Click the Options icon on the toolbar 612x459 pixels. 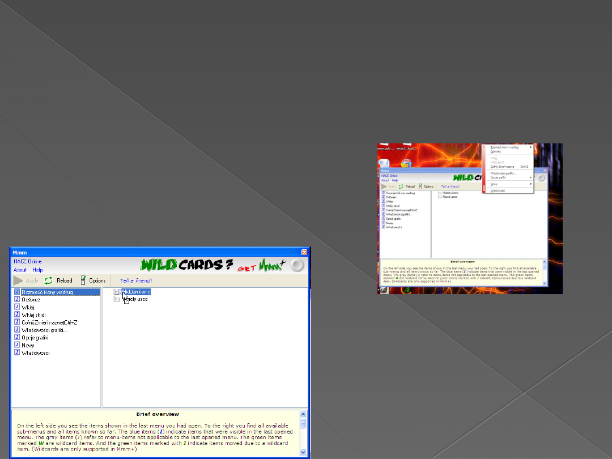click(83, 280)
